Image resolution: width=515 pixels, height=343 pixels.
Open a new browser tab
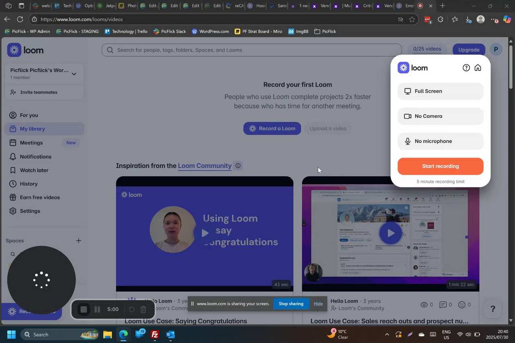[443, 6]
